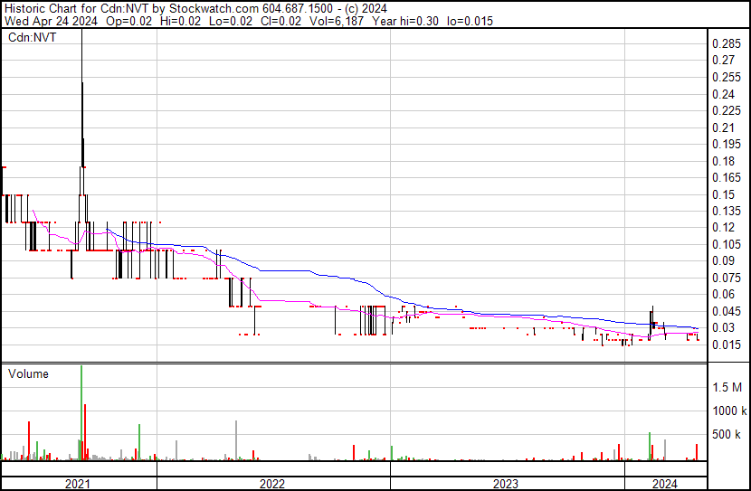Screen dimensions: 751x491
Task: Click the 0.15 price axis label
Action: [722, 194]
